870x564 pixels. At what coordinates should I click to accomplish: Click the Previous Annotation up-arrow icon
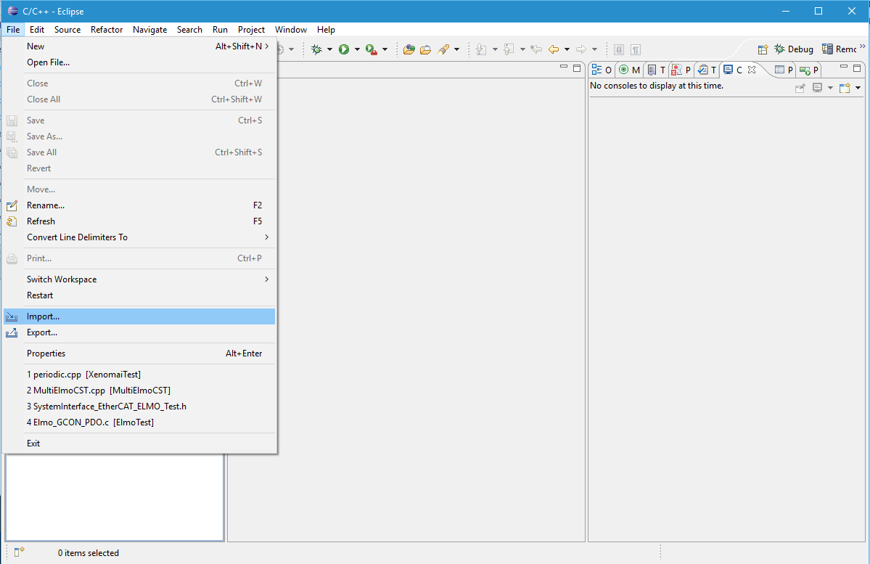point(508,49)
